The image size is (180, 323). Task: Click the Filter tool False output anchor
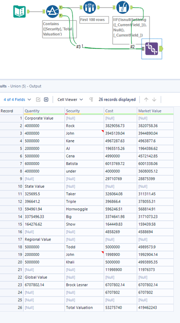(x=61, y=15)
